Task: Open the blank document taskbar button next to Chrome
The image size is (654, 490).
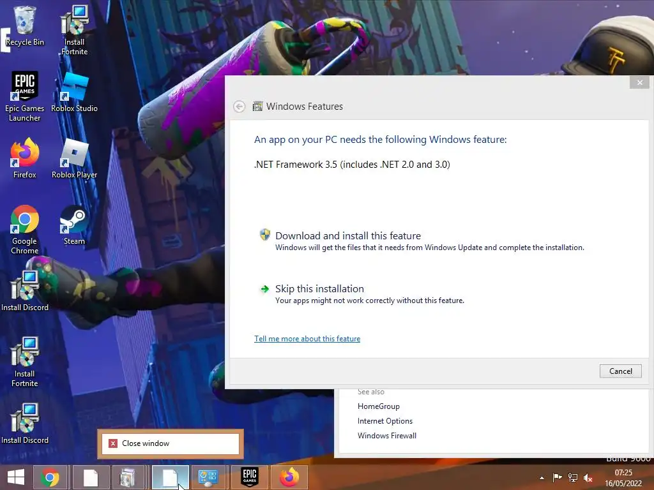Action: coord(91,477)
